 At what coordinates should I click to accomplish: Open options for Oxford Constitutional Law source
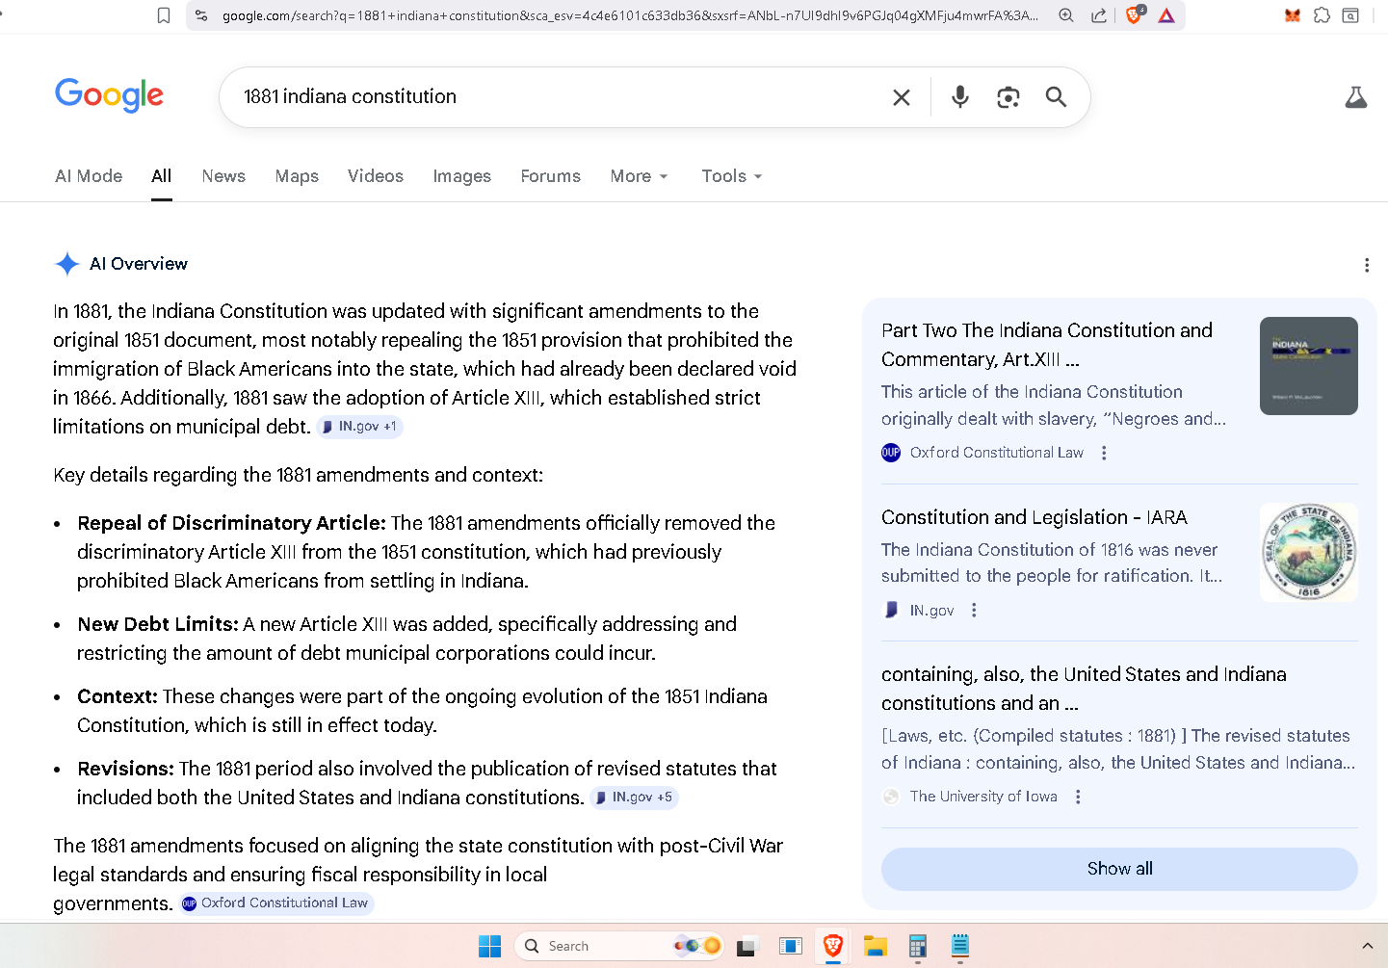coord(1104,453)
